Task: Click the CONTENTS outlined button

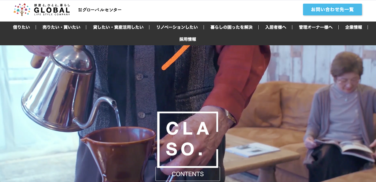Action: pos(188,174)
